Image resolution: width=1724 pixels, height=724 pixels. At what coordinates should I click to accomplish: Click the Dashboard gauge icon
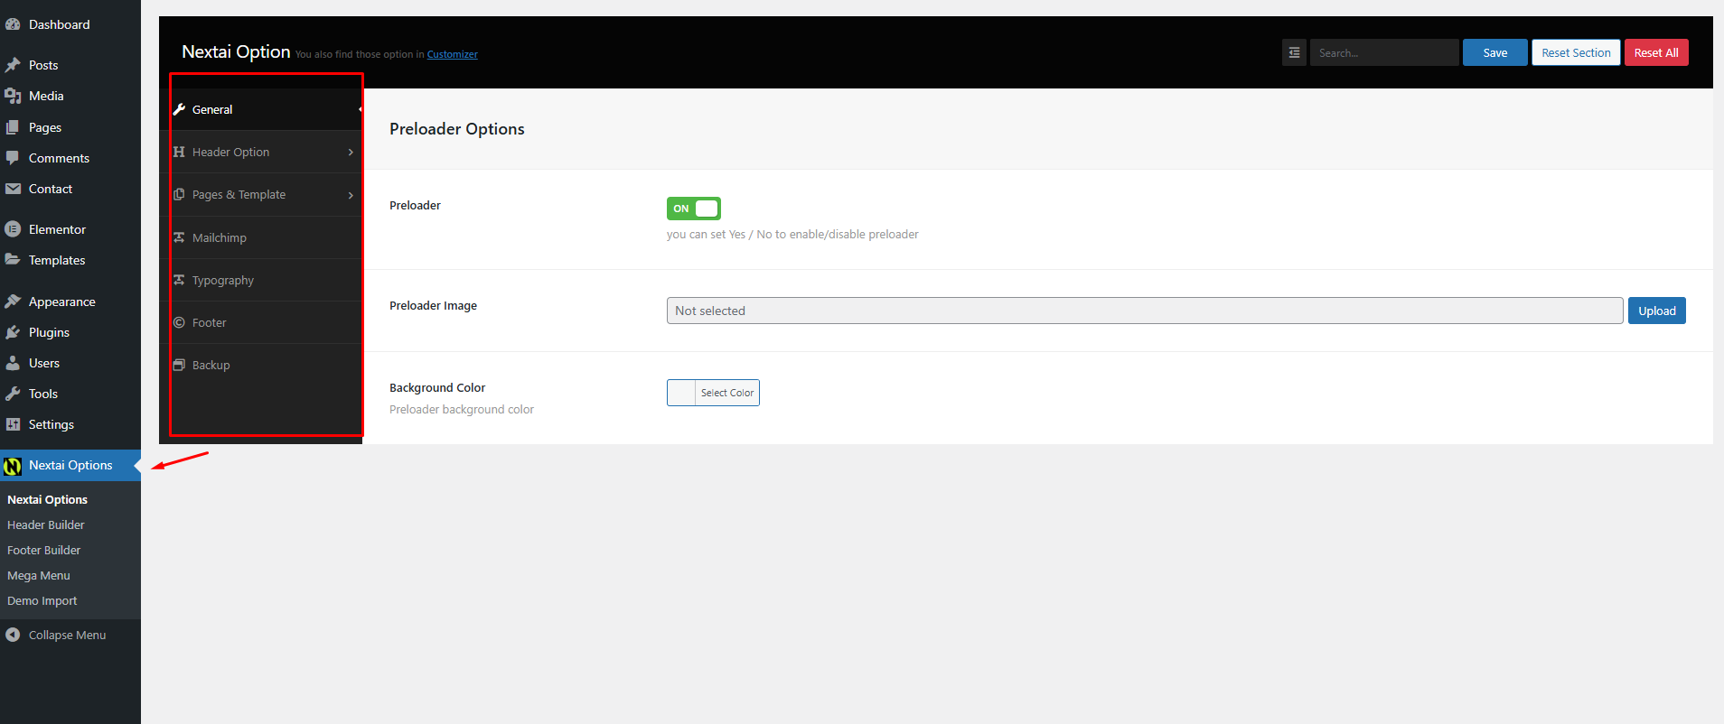tap(13, 24)
